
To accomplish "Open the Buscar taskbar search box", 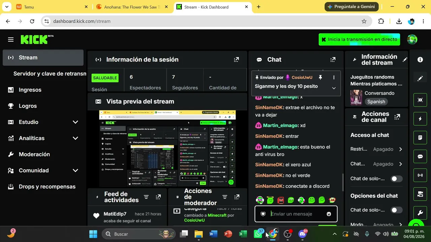I will coord(139,234).
